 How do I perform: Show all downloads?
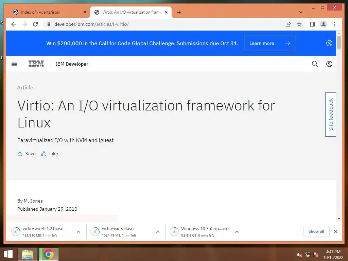coord(316,231)
